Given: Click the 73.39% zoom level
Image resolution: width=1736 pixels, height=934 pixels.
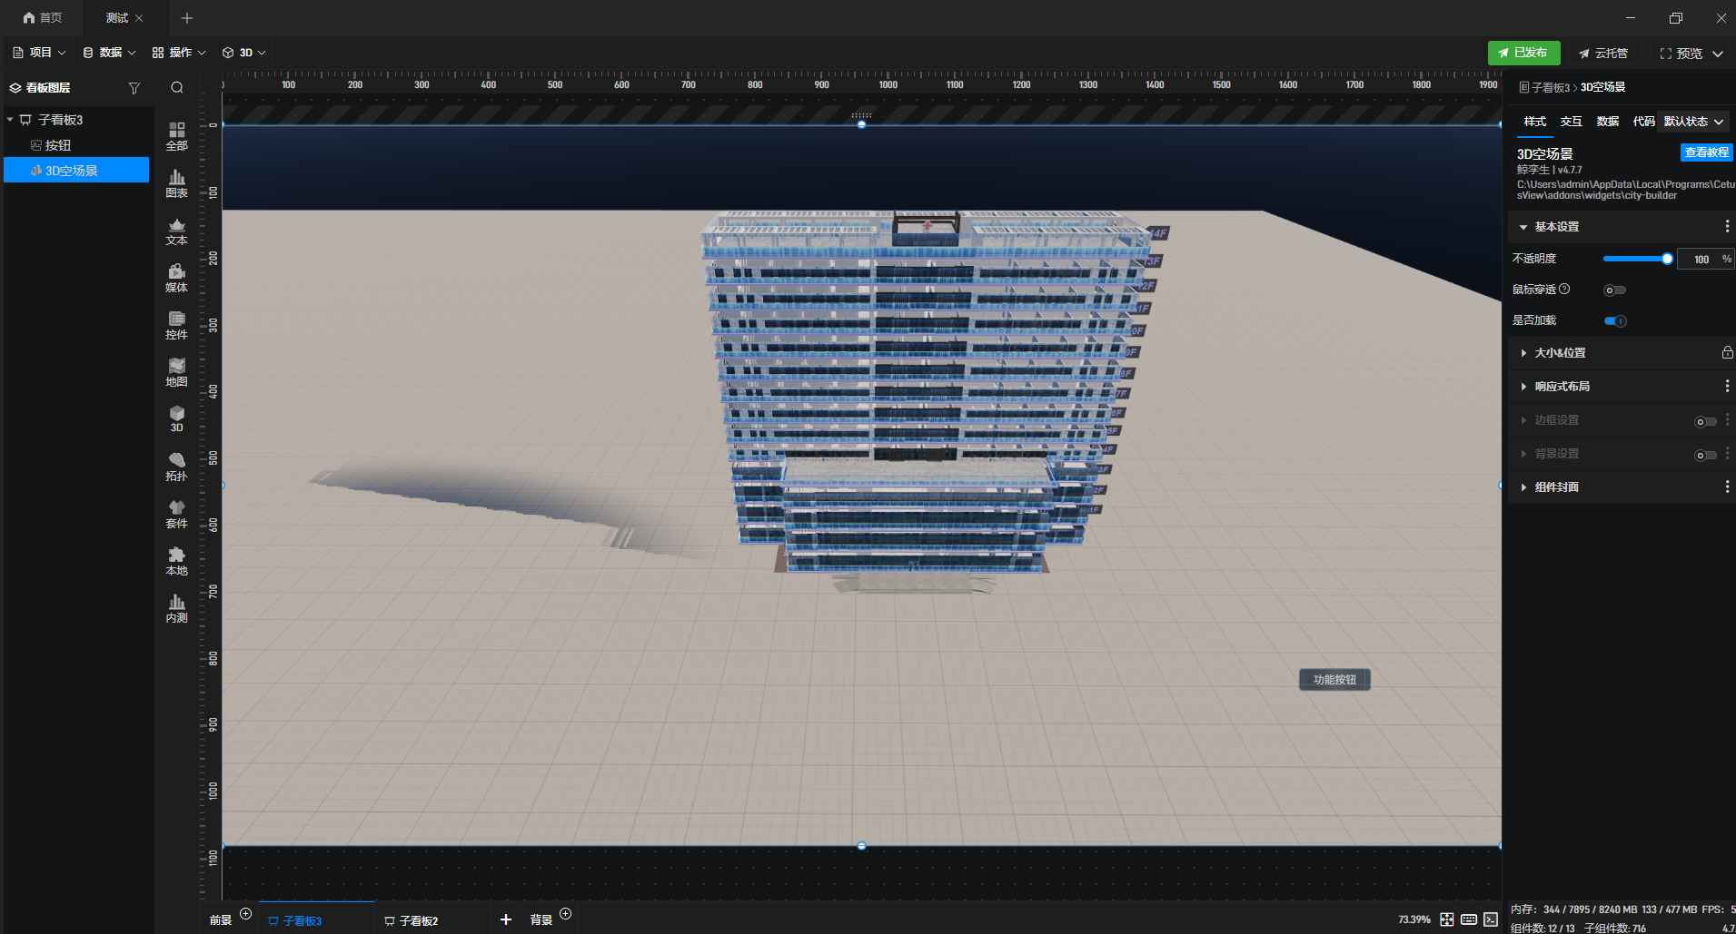Looking at the screenshot, I should [1414, 919].
